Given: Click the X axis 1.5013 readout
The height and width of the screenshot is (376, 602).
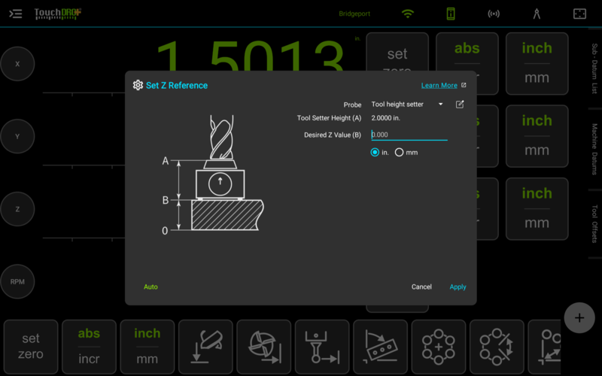Looking at the screenshot, I should [x=250, y=57].
